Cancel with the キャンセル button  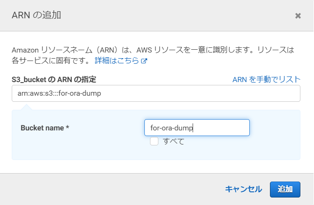[243, 189]
